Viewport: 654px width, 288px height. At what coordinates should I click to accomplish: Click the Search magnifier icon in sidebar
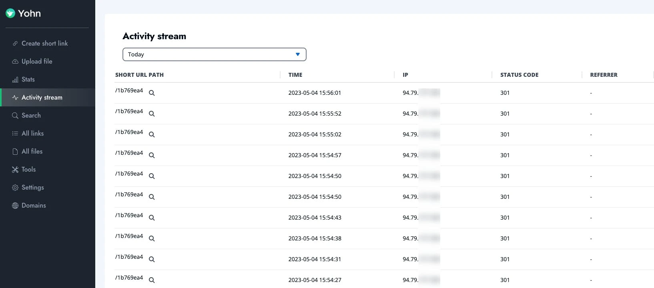[x=15, y=116]
